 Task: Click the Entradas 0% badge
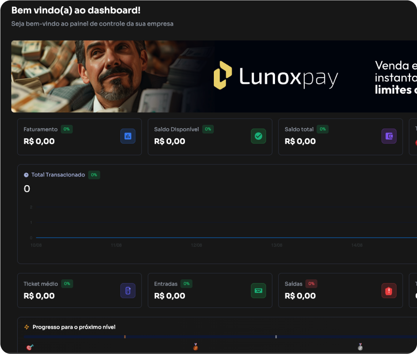pyautogui.click(x=186, y=284)
